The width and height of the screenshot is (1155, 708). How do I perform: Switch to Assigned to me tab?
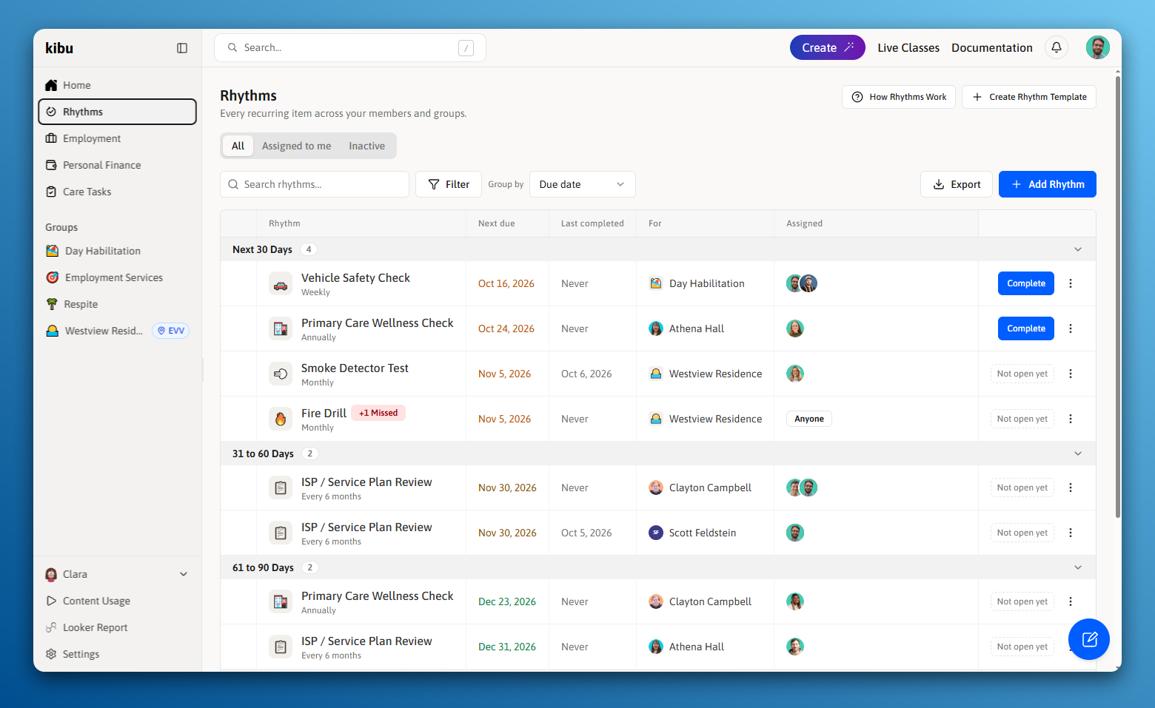pos(296,146)
